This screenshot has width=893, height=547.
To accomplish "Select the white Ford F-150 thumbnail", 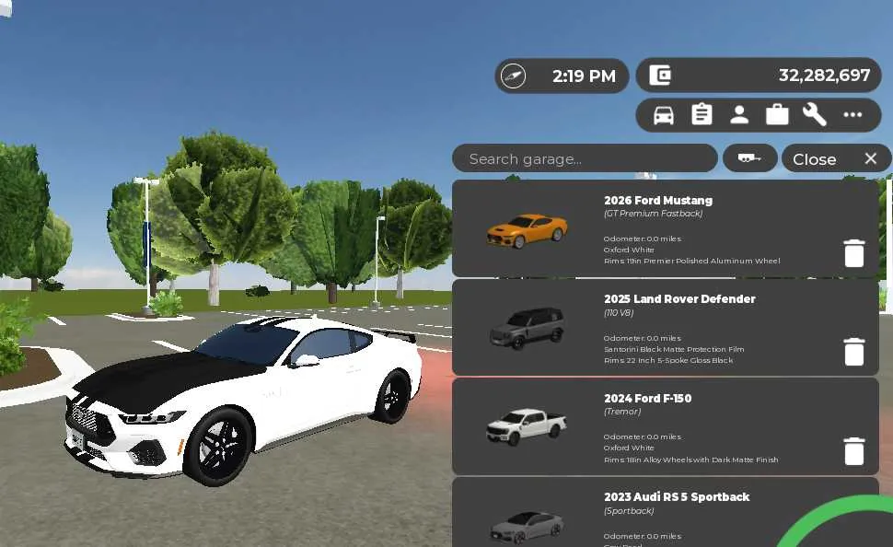I will (527, 426).
